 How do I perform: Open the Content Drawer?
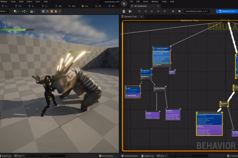click(x=130, y=156)
